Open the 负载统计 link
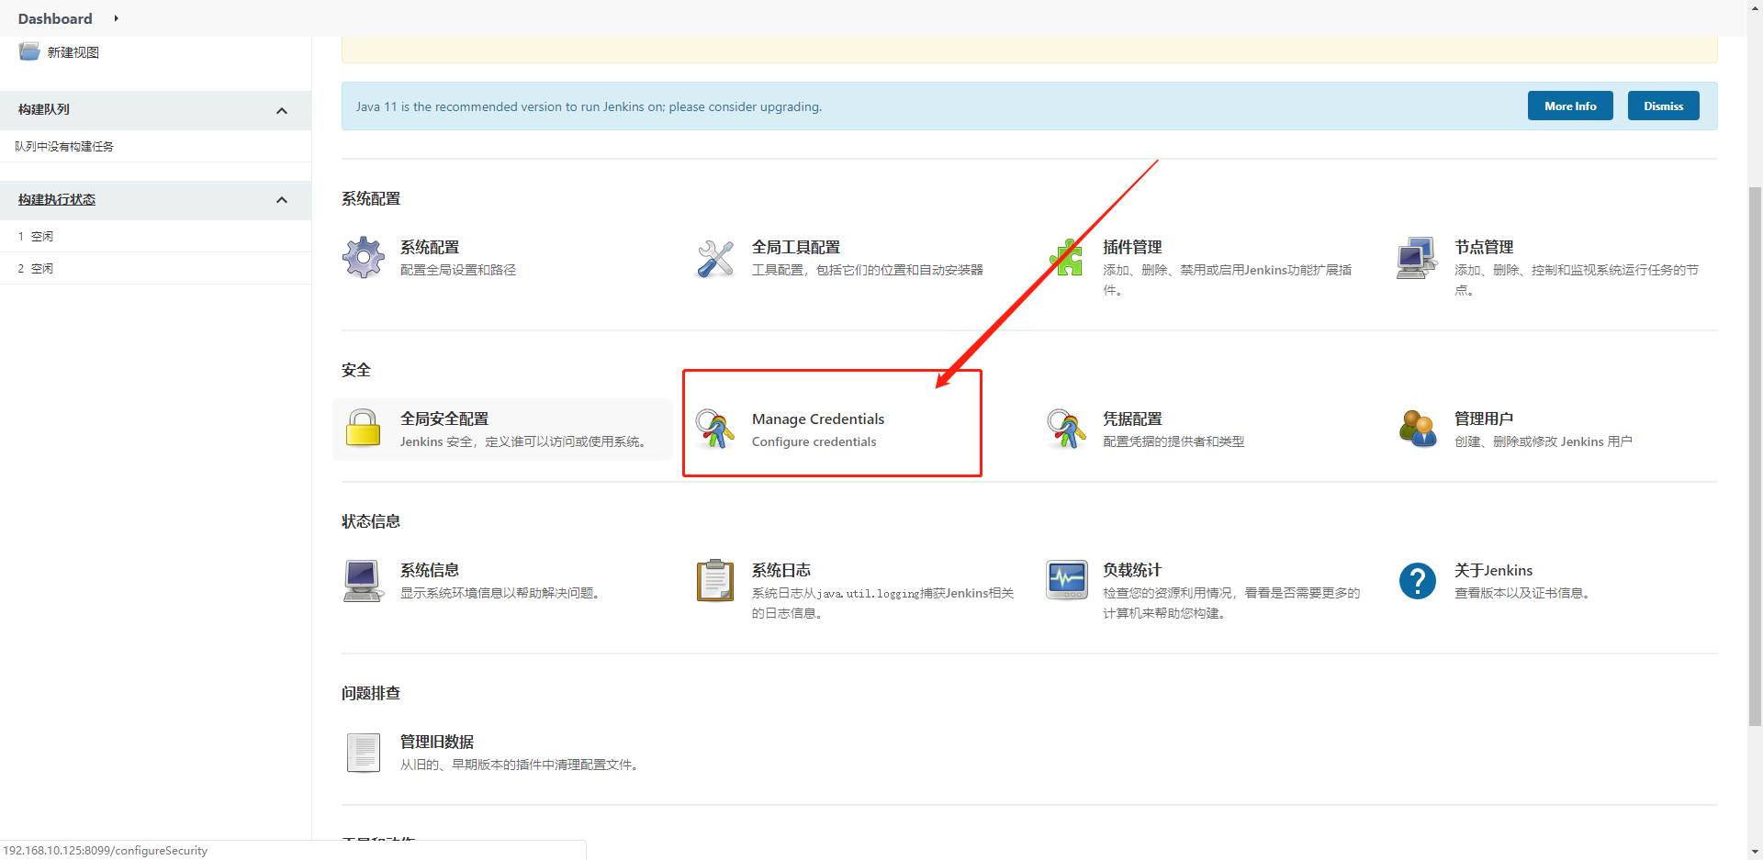1763x860 pixels. (1132, 570)
